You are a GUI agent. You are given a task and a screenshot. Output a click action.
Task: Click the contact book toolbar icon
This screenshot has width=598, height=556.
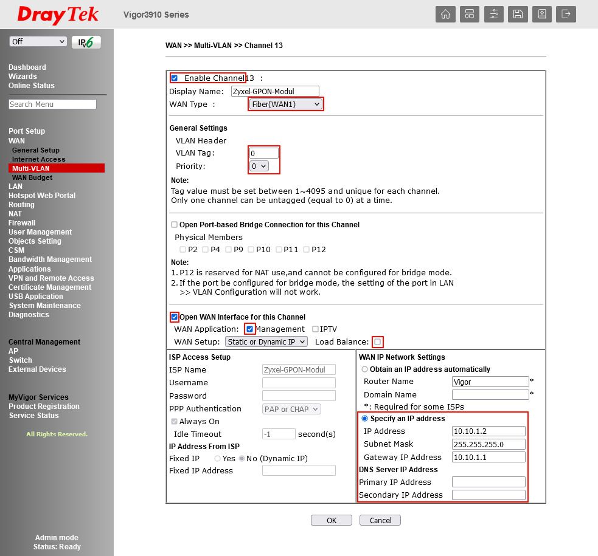point(542,15)
